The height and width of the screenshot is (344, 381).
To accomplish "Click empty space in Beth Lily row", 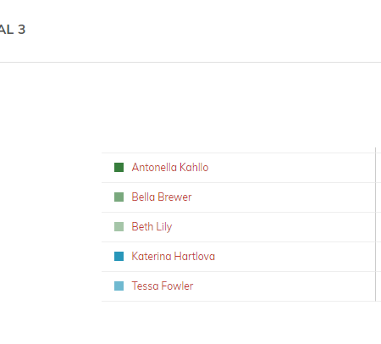I will pos(273,227).
